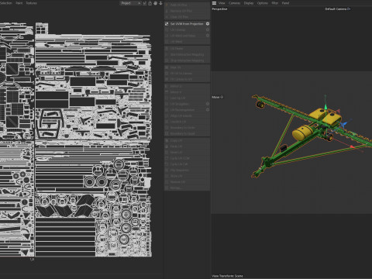Open settings gear for UV Straighten
The image size is (372, 279).
click(208, 104)
